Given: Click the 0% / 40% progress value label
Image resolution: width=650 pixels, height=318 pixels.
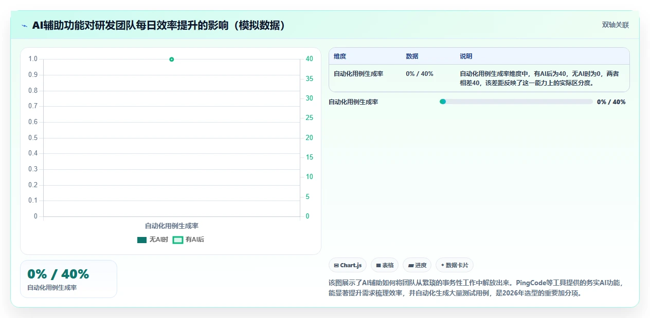Looking at the screenshot, I should (611, 102).
